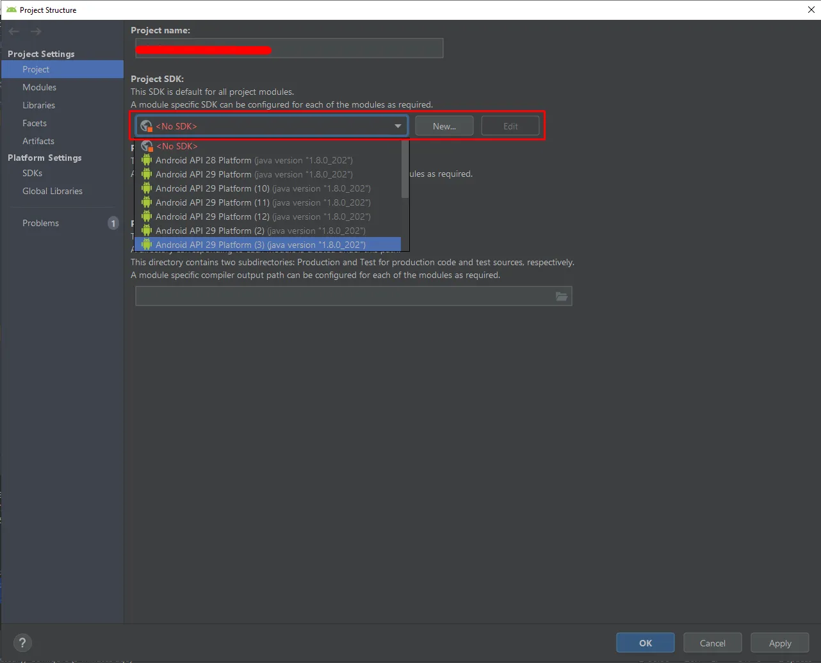Close the Project Structure window

[811, 10]
